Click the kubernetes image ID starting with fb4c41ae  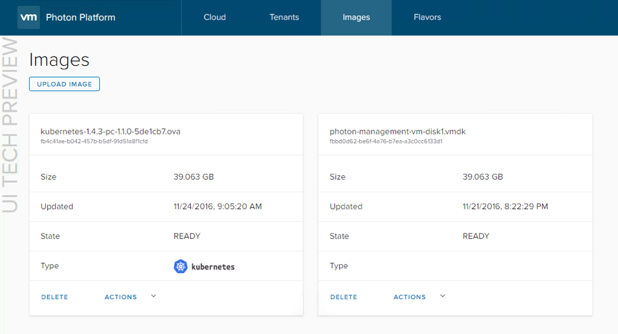(94, 141)
